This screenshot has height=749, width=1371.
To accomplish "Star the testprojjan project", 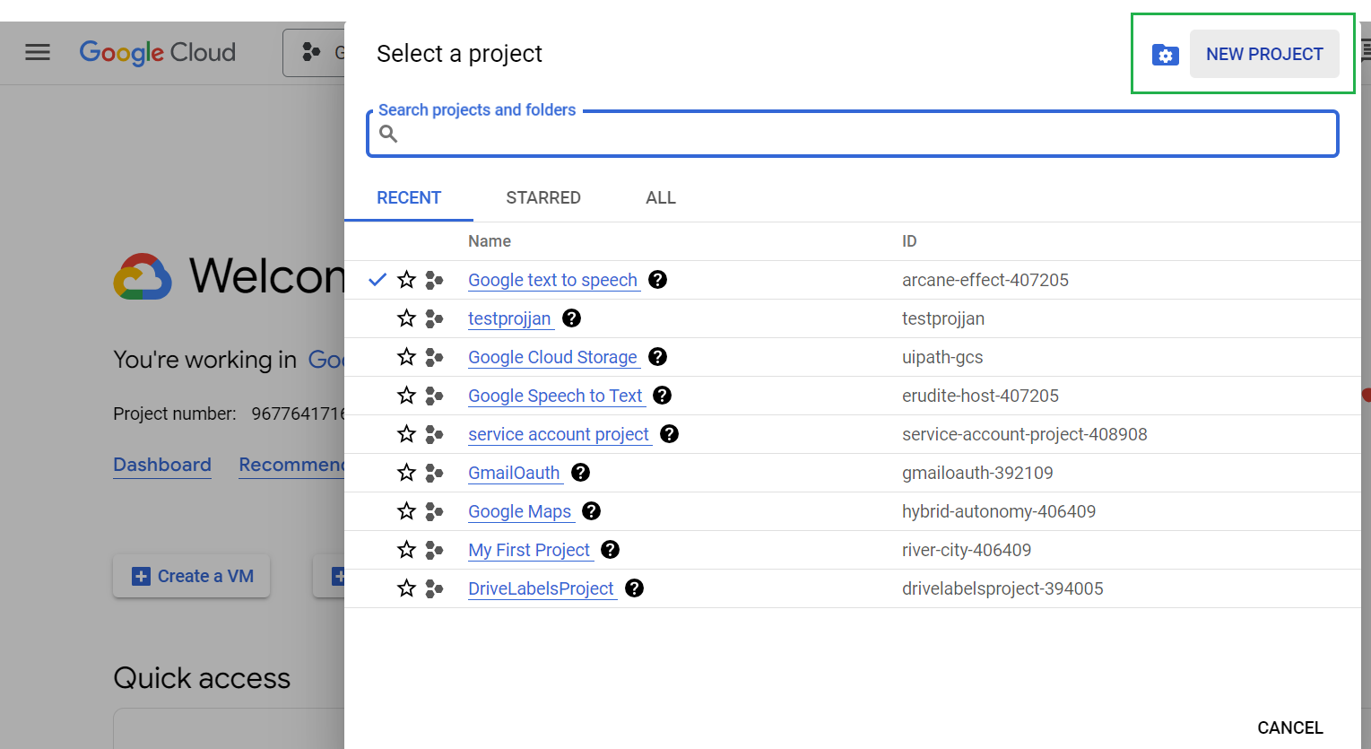I will click(406, 318).
